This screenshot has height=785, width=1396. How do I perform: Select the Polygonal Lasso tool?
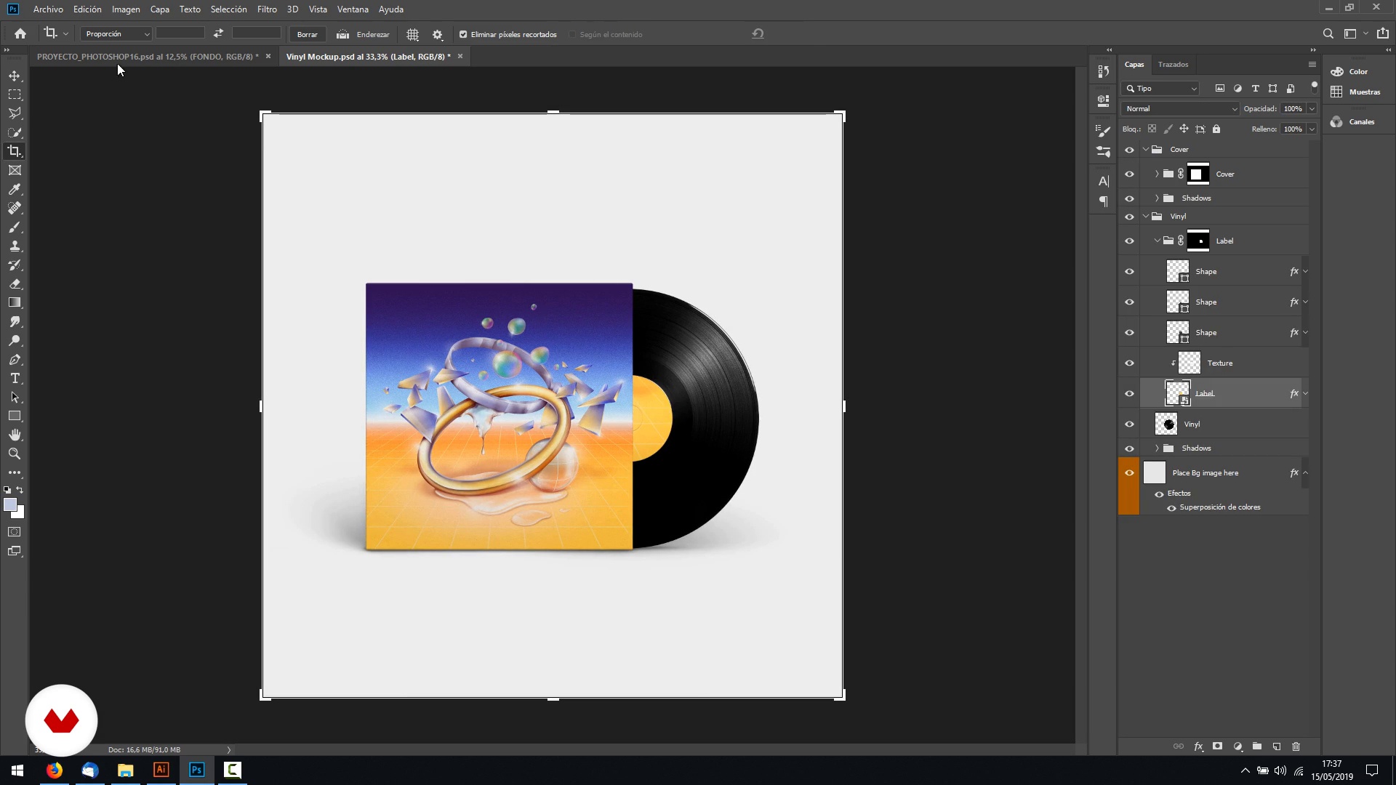(x=15, y=113)
